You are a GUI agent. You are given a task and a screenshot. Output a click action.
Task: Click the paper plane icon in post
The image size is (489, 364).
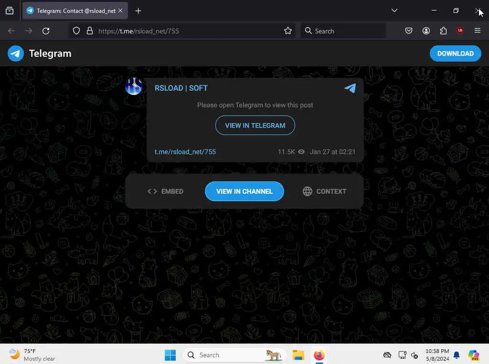(350, 88)
